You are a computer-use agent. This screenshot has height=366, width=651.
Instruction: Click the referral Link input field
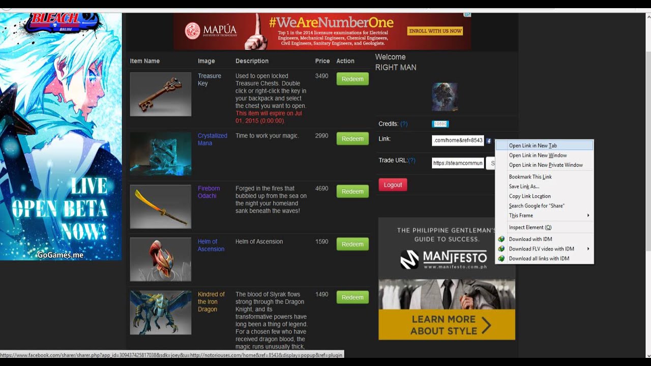click(x=458, y=140)
